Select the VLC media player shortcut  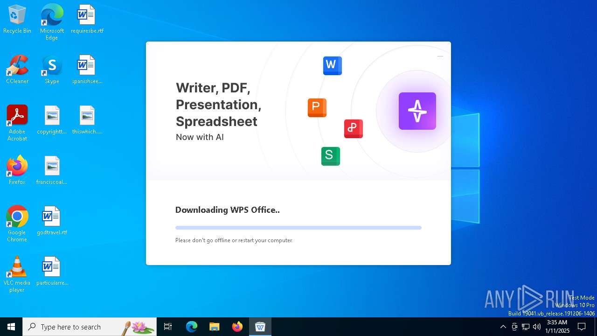pyautogui.click(x=17, y=274)
